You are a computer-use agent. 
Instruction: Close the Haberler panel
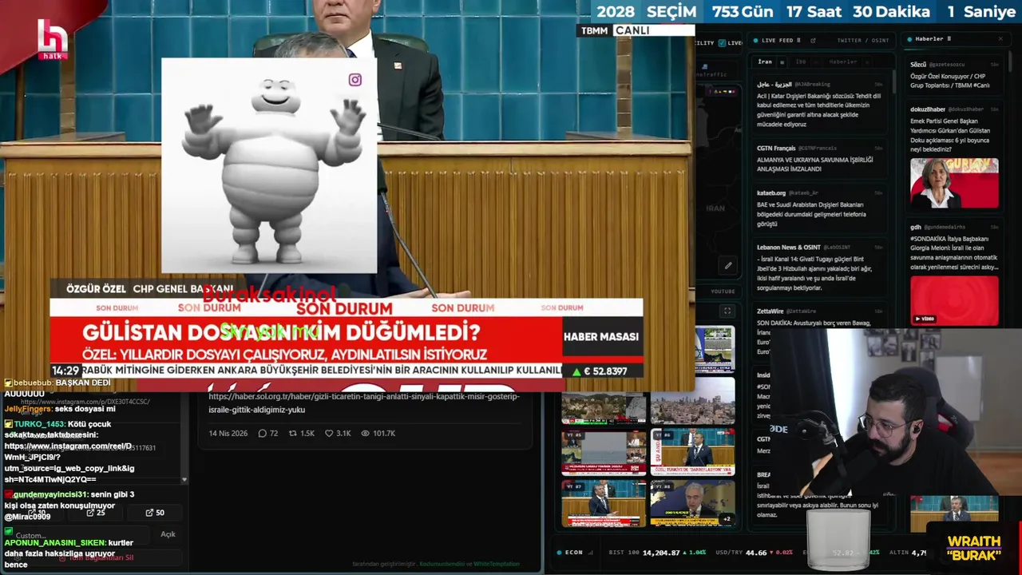(1000, 38)
